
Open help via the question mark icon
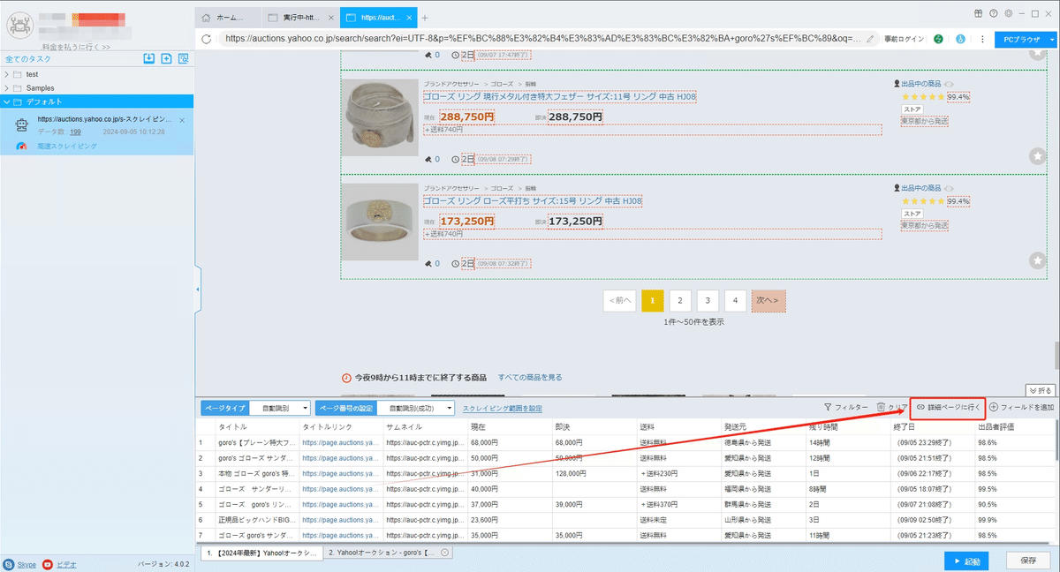click(x=994, y=13)
